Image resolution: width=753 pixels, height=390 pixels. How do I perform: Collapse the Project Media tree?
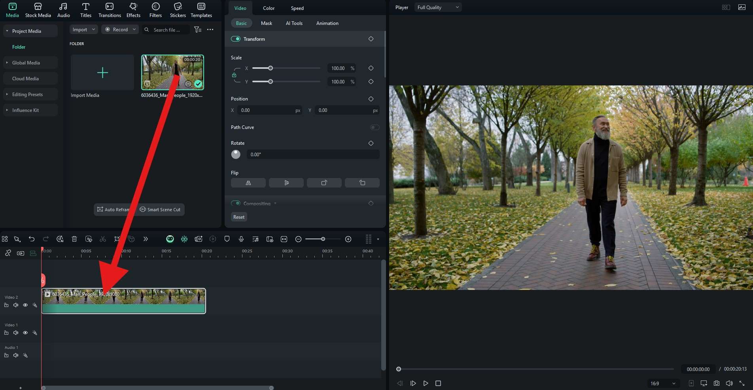click(7, 31)
